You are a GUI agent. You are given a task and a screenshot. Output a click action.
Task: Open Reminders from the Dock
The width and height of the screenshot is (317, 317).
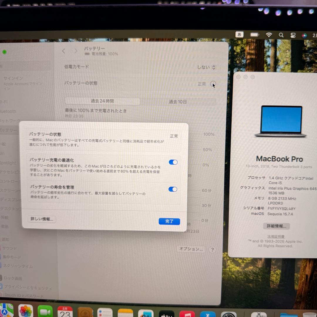(105, 313)
